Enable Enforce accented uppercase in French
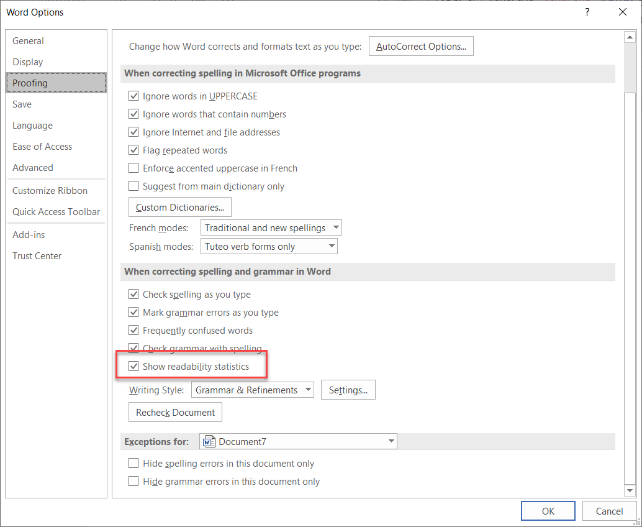The width and height of the screenshot is (642, 527). (133, 168)
